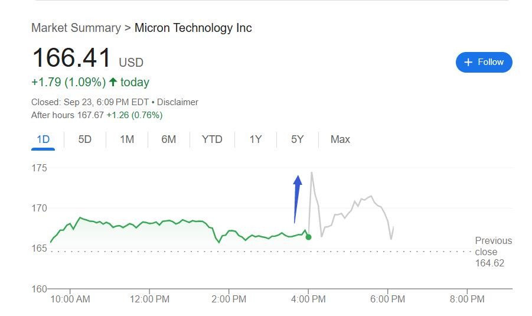532x316 pixels.
Task: Click the green dot at 4:00 PM close
Action: coord(308,237)
